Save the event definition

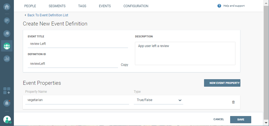[x=240, y=119]
